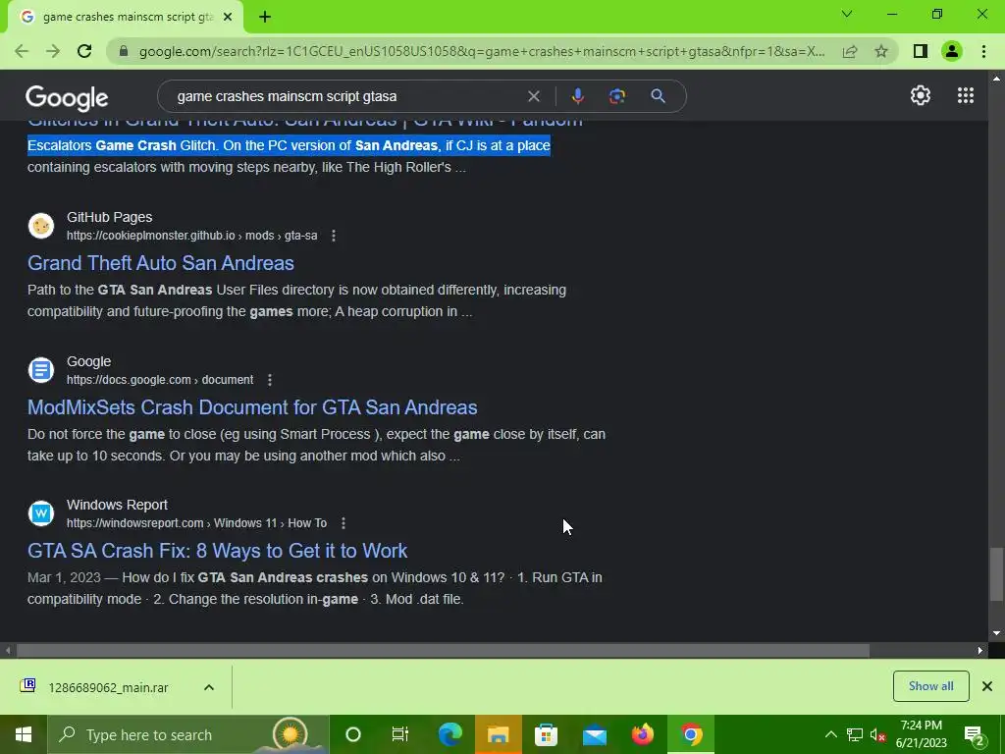This screenshot has width=1005, height=754.
Task: Open the notification center icon
Action: [975, 735]
